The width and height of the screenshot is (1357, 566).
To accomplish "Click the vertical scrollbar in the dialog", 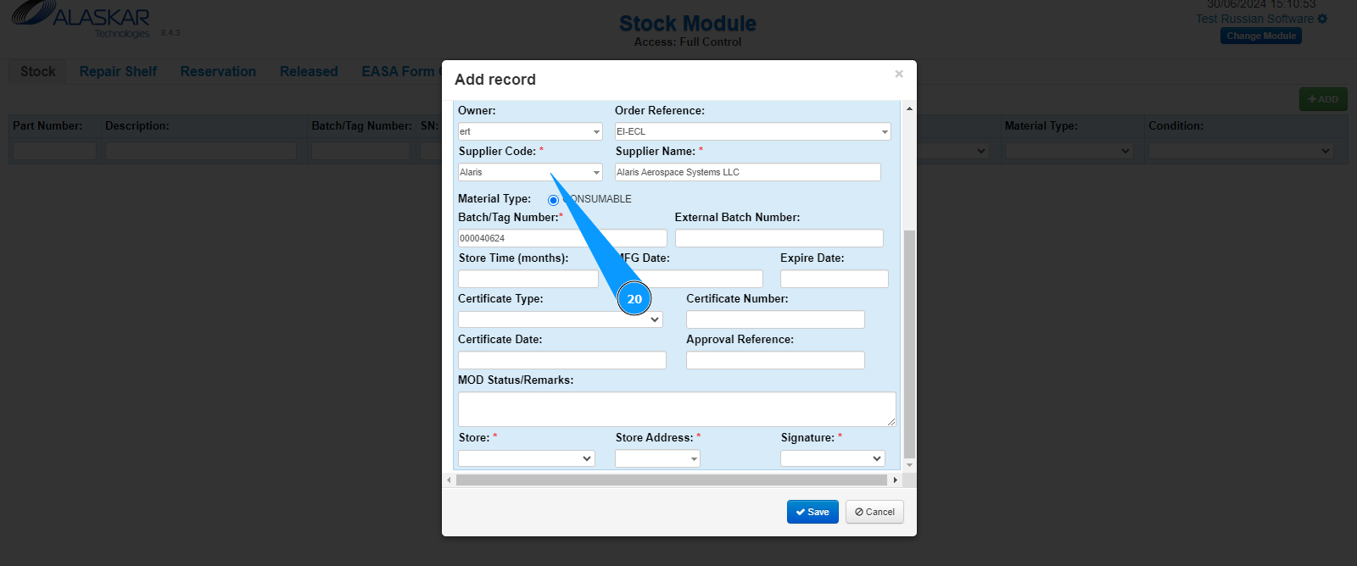I will click(x=909, y=339).
